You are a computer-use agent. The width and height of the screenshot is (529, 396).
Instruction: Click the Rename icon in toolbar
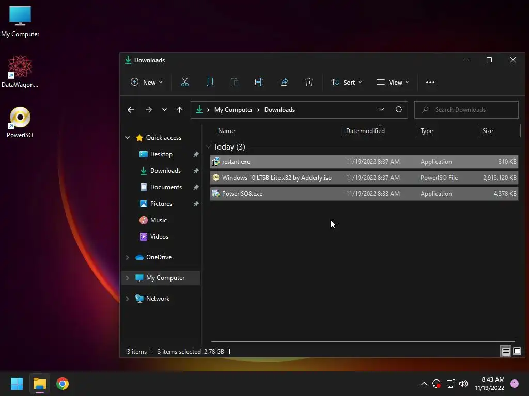click(259, 82)
